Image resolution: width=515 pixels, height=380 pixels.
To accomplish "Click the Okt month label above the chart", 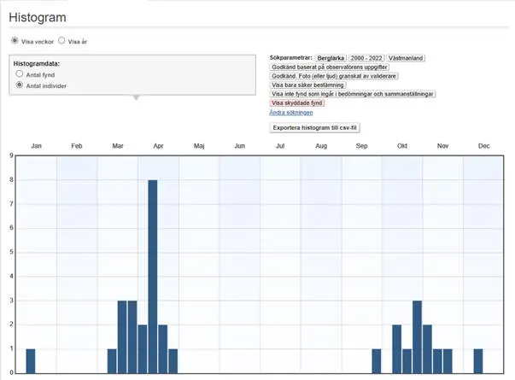I will pos(402,146).
